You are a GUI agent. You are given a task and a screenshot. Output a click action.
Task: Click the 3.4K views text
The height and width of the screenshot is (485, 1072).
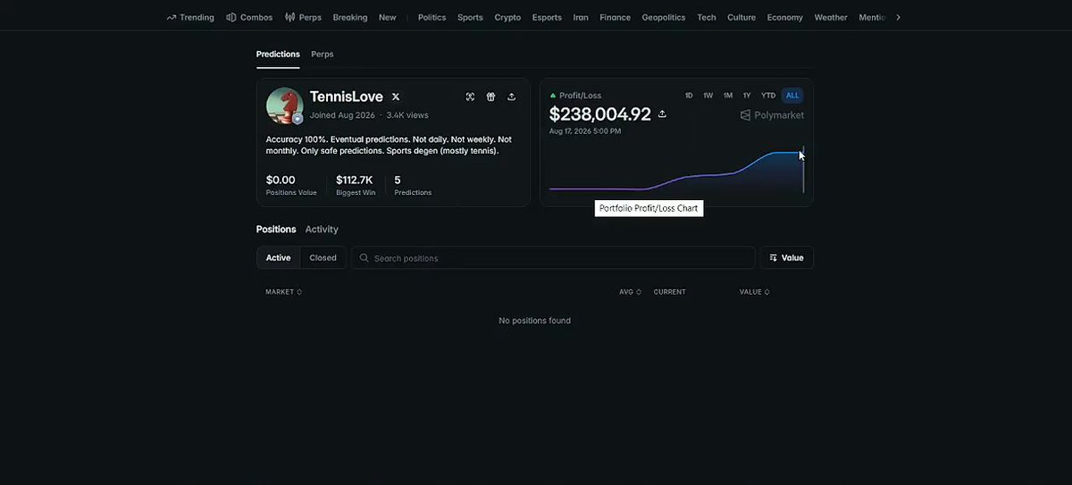(x=407, y=115)
